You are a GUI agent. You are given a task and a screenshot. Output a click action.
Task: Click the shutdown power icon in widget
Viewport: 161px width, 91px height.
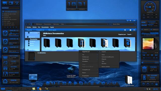(148, 84)
